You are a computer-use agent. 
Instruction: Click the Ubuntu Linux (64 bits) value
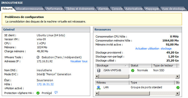point(51,35)
